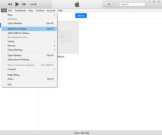Image resolution: width=162 pixels, height=135 pixels.
Task: Minimize the iTunes window
Action: point(149,2)
